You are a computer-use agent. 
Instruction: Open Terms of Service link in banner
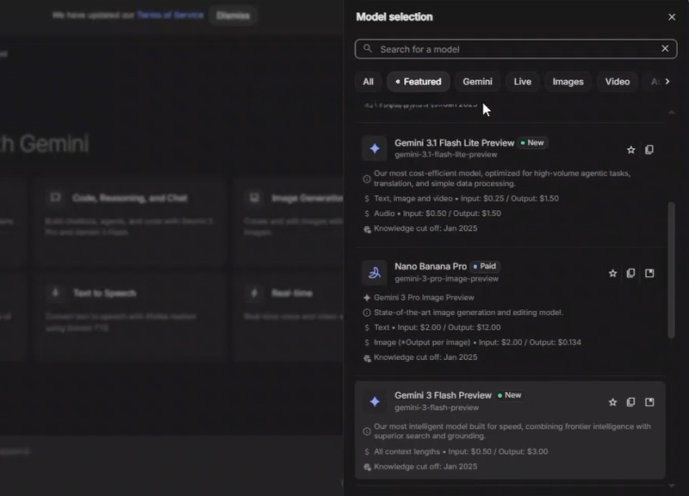coord(170,15)
